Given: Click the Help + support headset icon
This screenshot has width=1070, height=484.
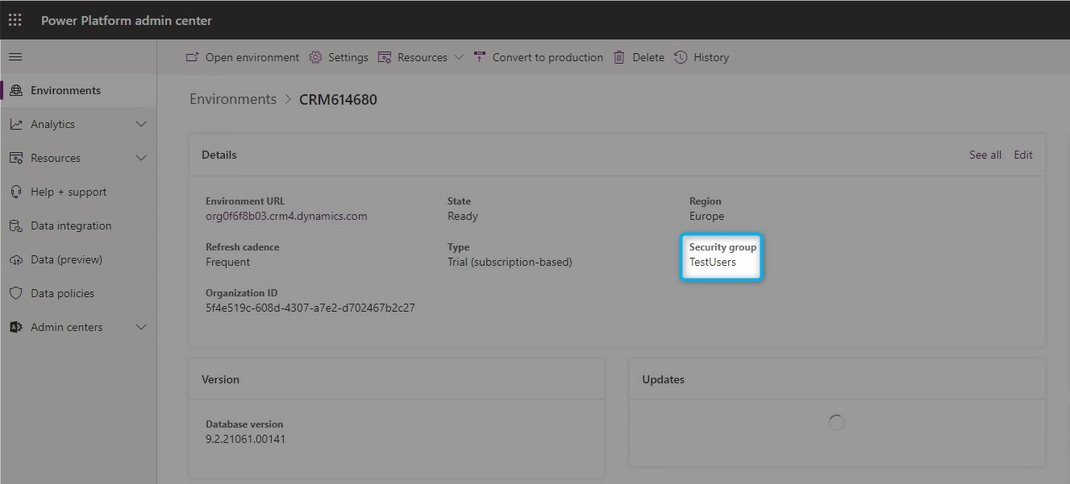Looking at the screenshot, I should tap(16, 192).
